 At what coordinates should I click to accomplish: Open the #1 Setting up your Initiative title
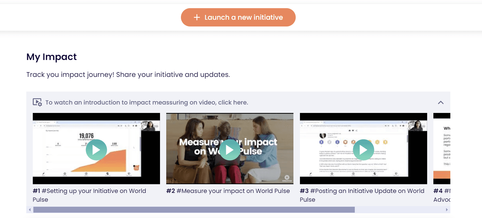click(89, 195)
